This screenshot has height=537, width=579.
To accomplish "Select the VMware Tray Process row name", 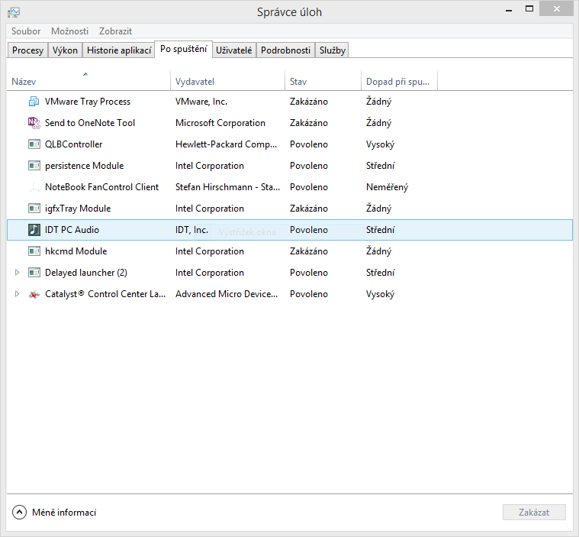I will coord(88,102).
